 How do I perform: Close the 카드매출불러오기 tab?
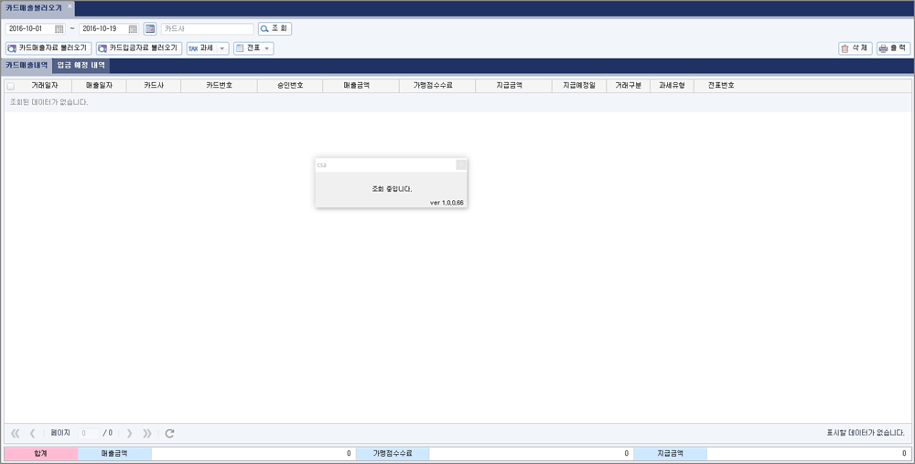click(70, 6)
